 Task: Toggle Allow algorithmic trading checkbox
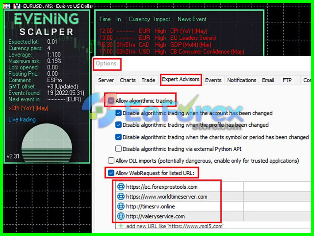click(111, 100)
